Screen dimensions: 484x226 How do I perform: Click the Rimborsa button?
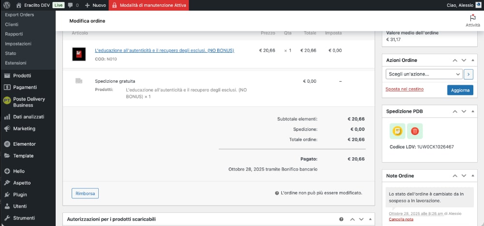click(x=85, y=194)
